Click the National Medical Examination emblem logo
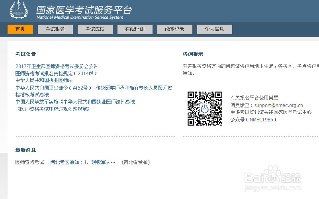 [19, 10]
